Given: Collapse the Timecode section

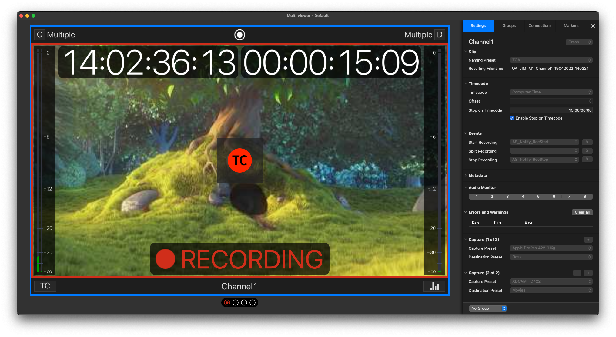Looking at the screenshot, I should (466, 83).
